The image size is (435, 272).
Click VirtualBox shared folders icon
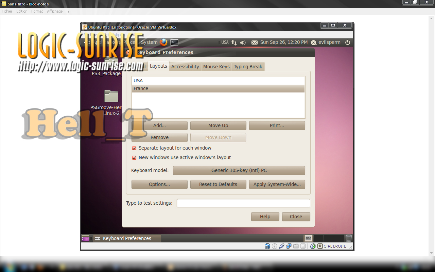(x=296, y=246)
